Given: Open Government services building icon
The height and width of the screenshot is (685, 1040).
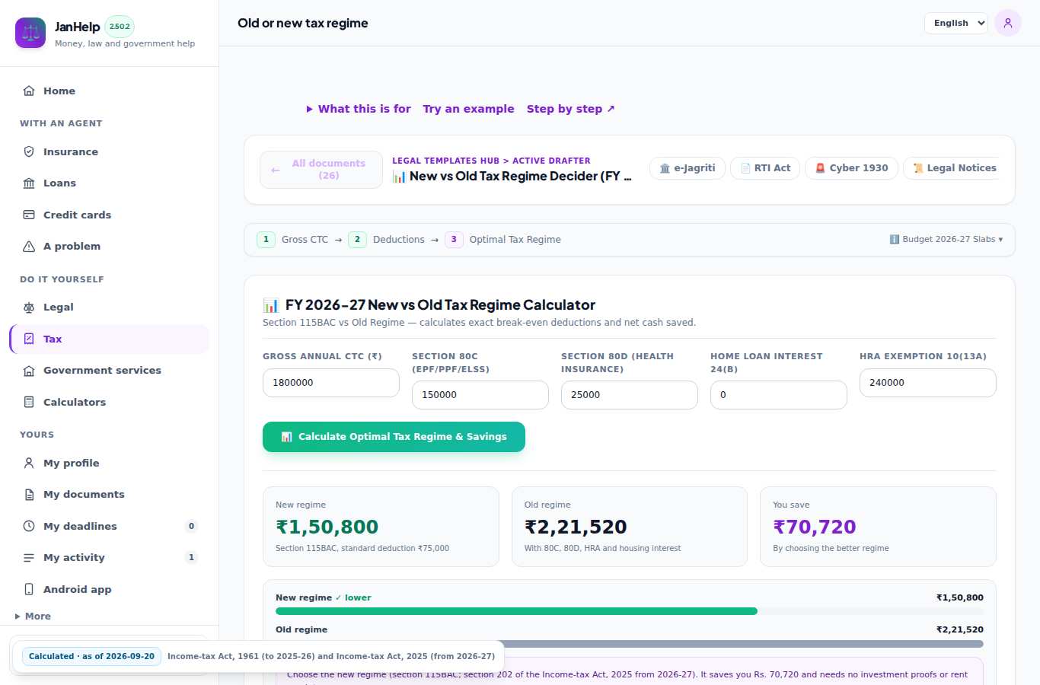Looking at the screenshot, I should click(x=29, y=370).
